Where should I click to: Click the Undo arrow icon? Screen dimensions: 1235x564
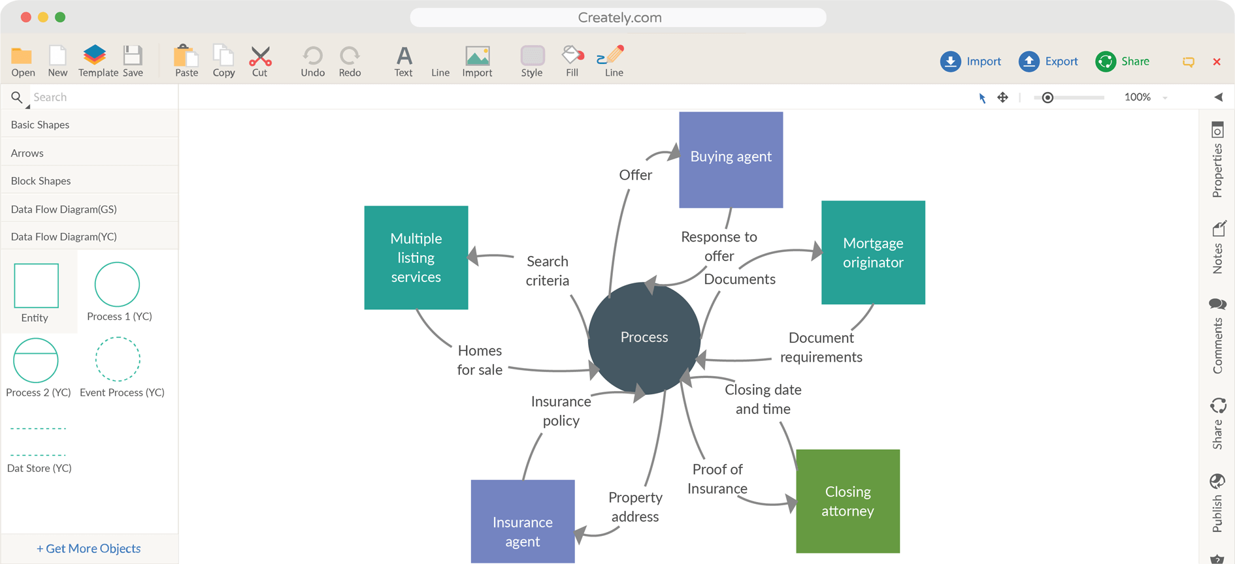pyautogui.click(x=312, y=57)
